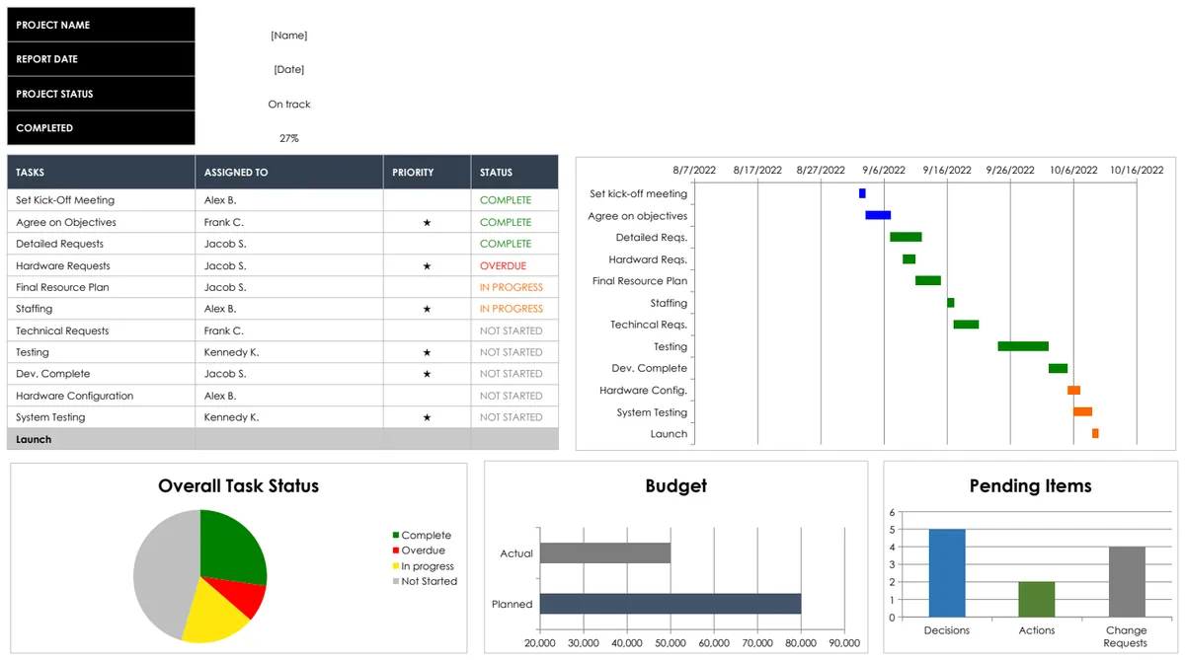Click the priority star for System Testing
This screenshot has width=1185, height=660.
(427, 417)
